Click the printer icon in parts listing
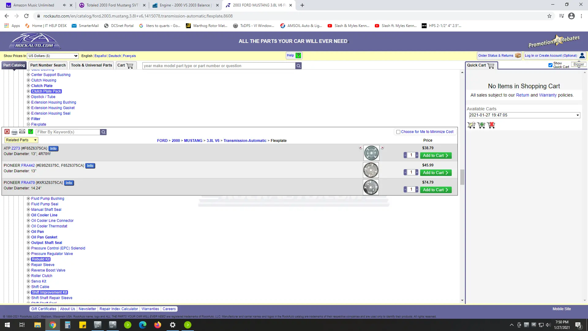 [14, 132]
